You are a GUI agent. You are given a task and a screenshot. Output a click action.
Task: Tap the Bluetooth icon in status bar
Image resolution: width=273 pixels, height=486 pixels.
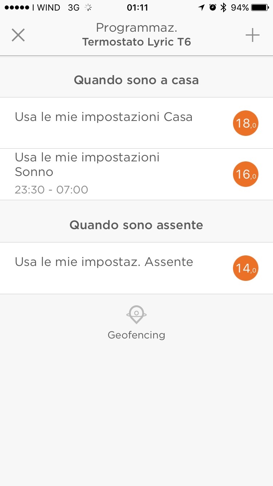(x=223, y=8)
